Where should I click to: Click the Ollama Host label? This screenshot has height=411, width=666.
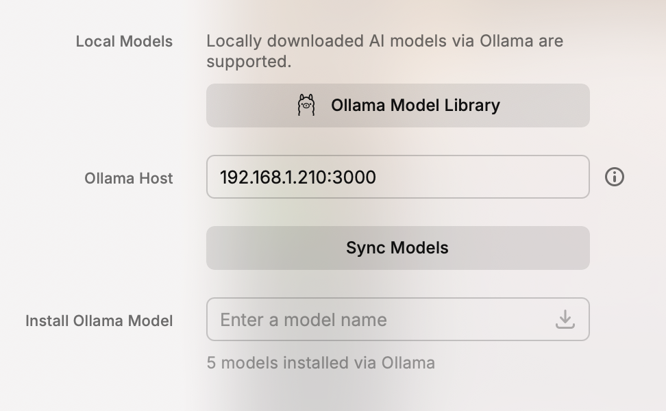(128, 178)
